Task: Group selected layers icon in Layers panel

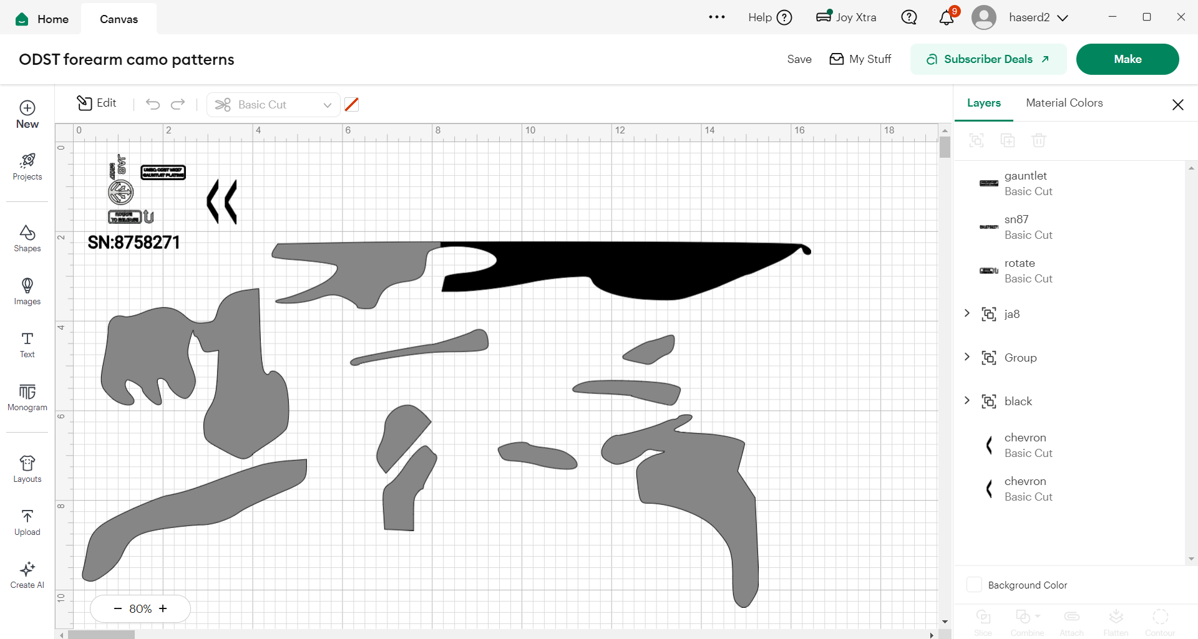Action: [976, 140]
